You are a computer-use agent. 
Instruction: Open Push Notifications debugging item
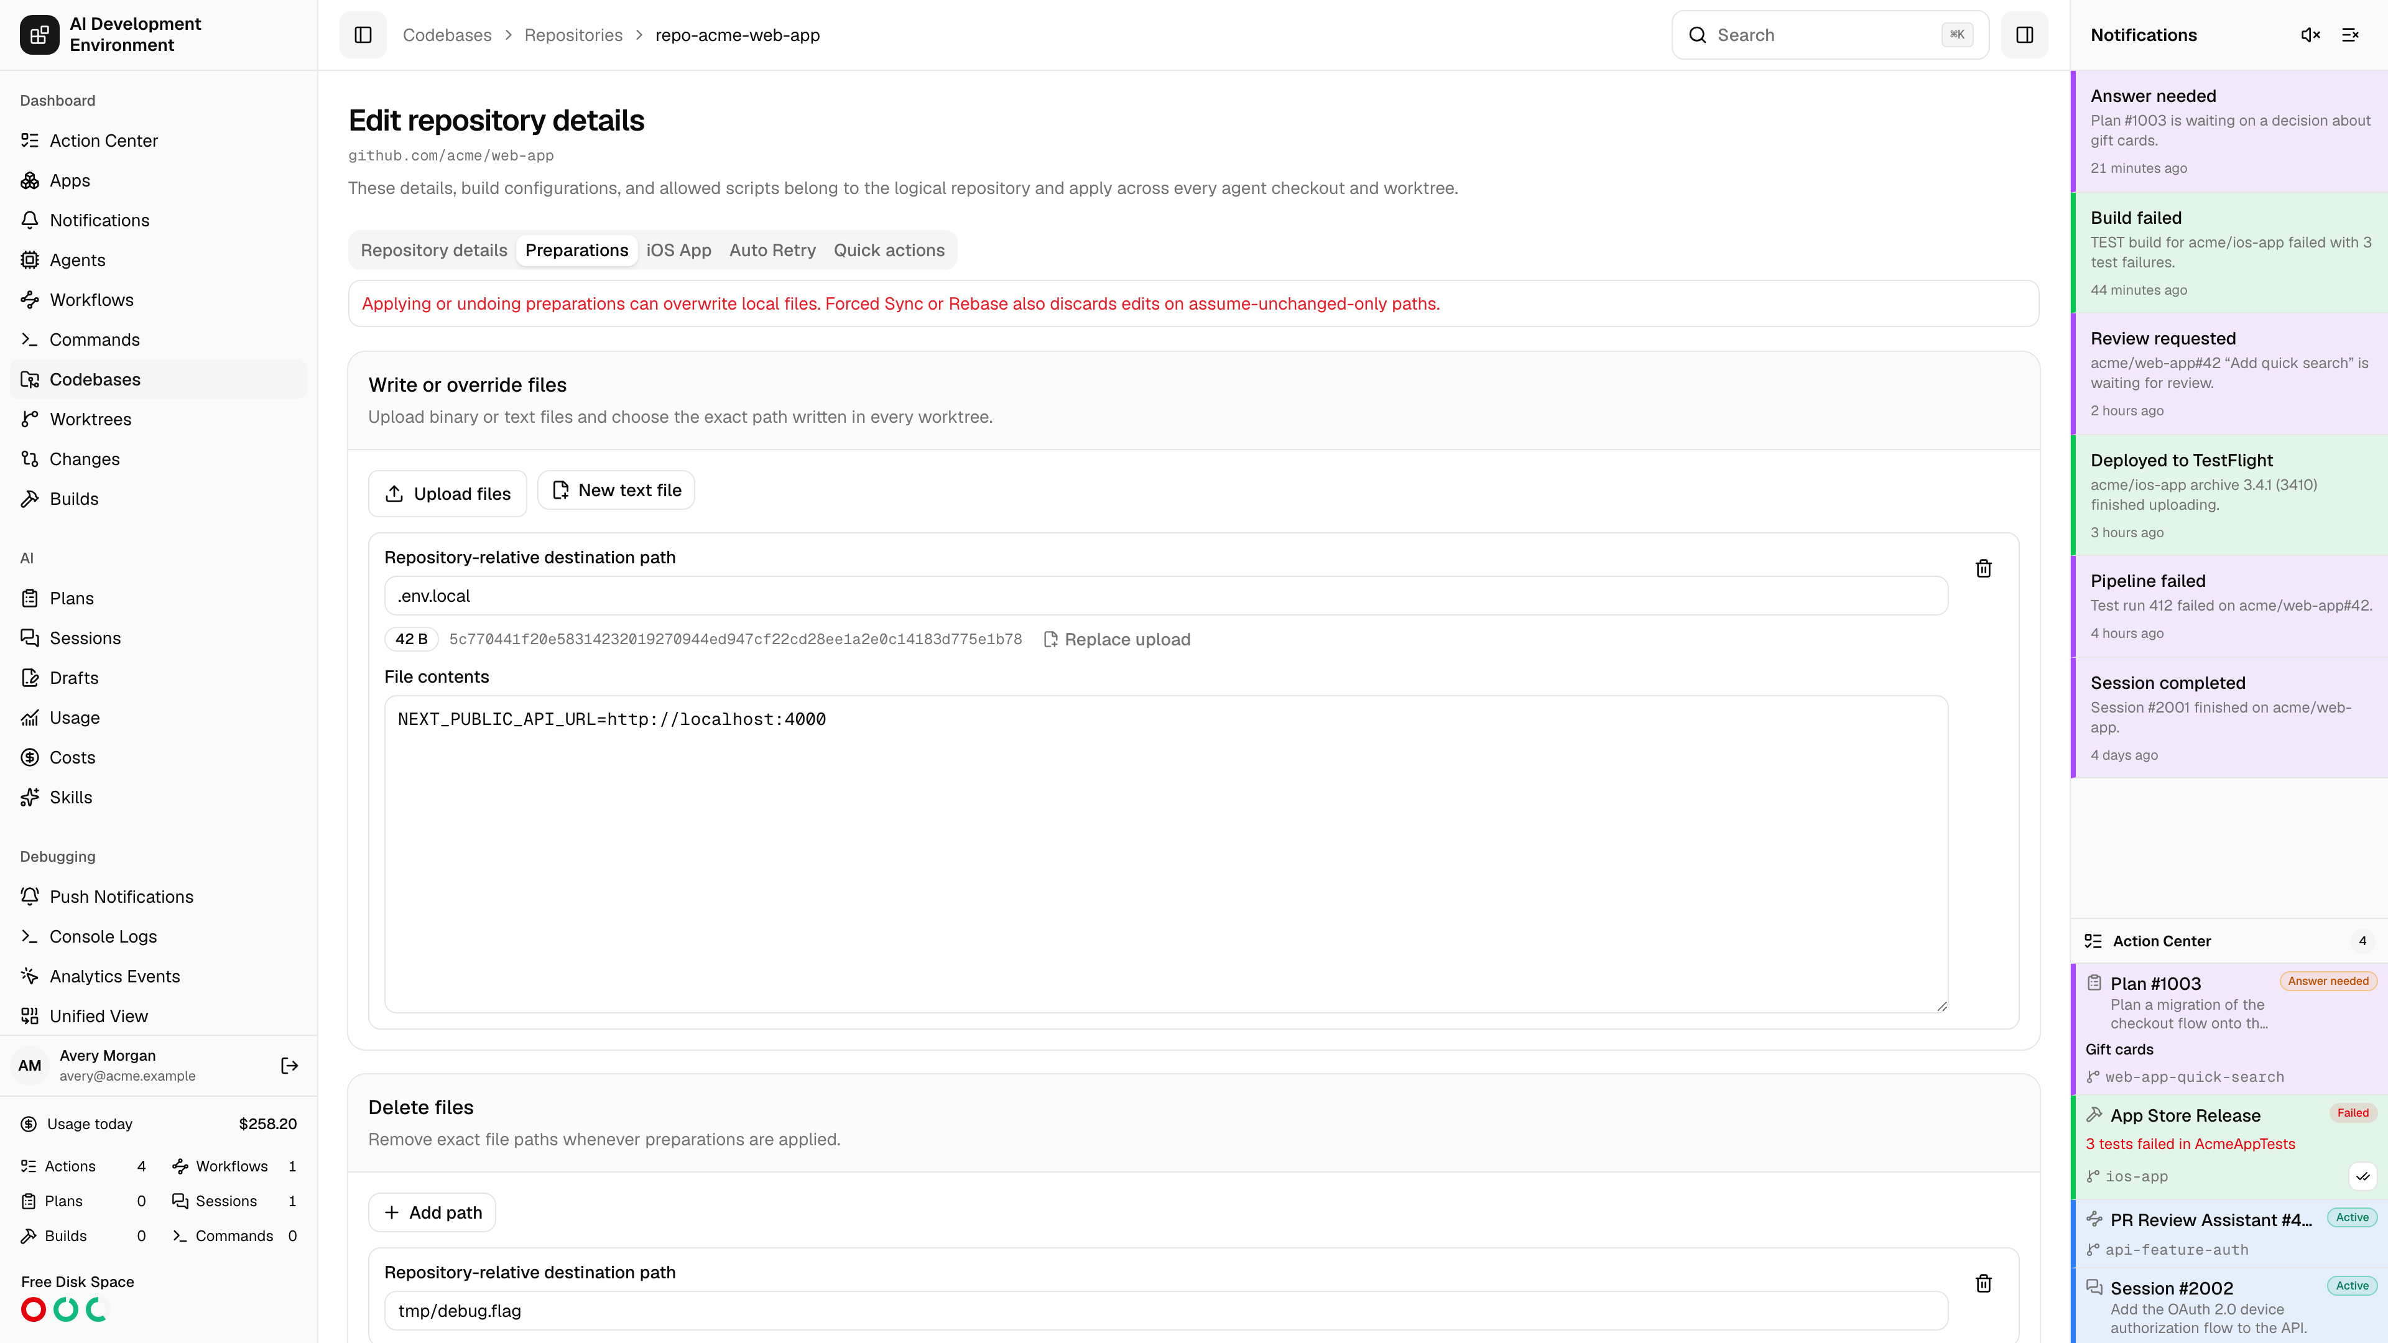pyautogui.click(x=159, y=897)
